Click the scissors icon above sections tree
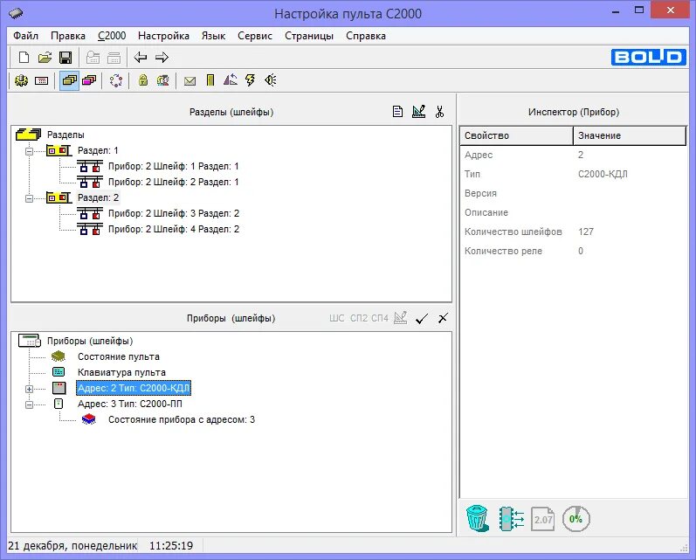Screen dimensions: 696x560 click(x=440, y=112)
